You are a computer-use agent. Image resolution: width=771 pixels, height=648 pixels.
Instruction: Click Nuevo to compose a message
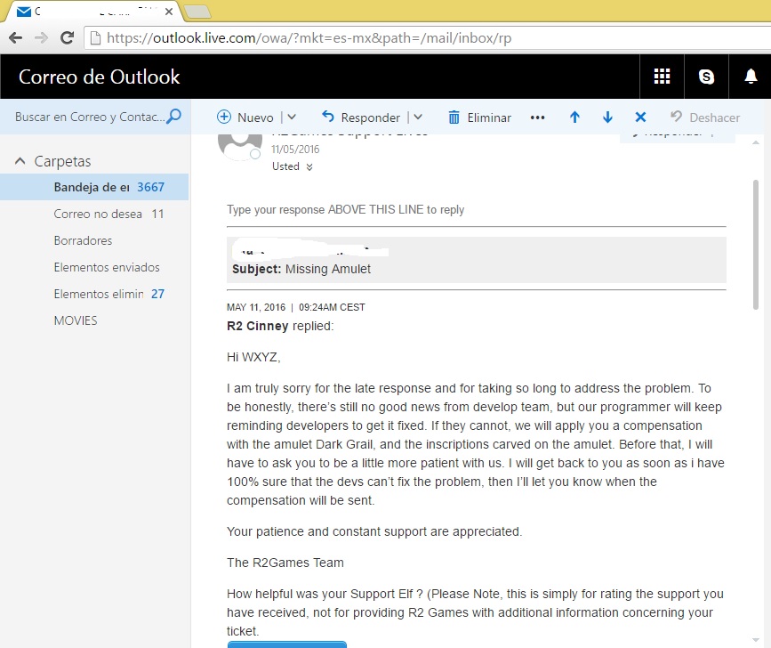[x=246, y=117]
